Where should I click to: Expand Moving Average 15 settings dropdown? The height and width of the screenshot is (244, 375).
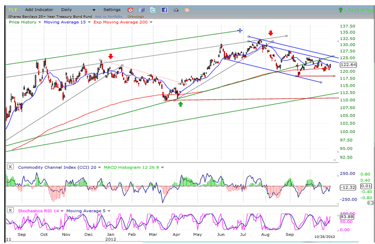88,22
